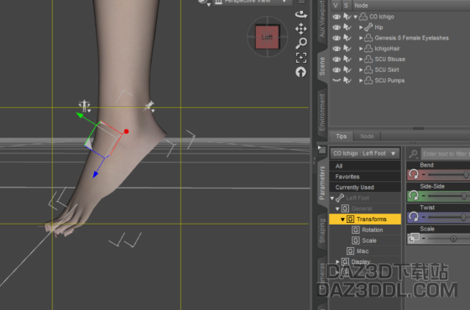470x310 pixels.
Task: Collapse the Transforms group
Action: tap(342, 220)
